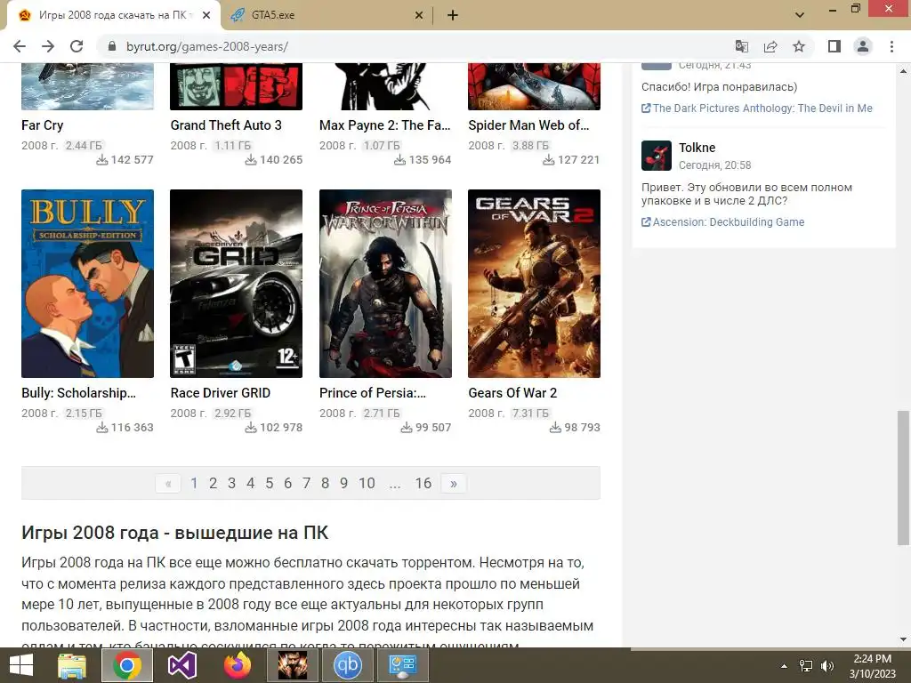The width and height of the screenshot is (911, 683).
Task: Go to pagination page 10
Action: [x=367, y=483]
